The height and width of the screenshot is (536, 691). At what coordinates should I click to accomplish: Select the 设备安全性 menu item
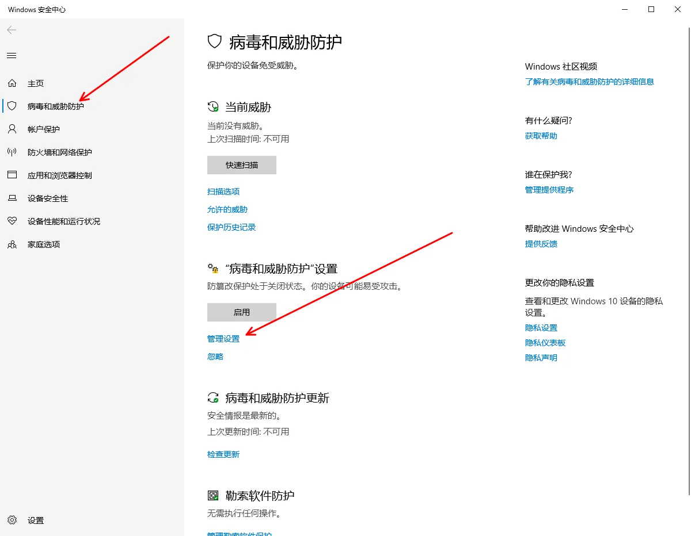pyautogui.click(x=48, y=198)
